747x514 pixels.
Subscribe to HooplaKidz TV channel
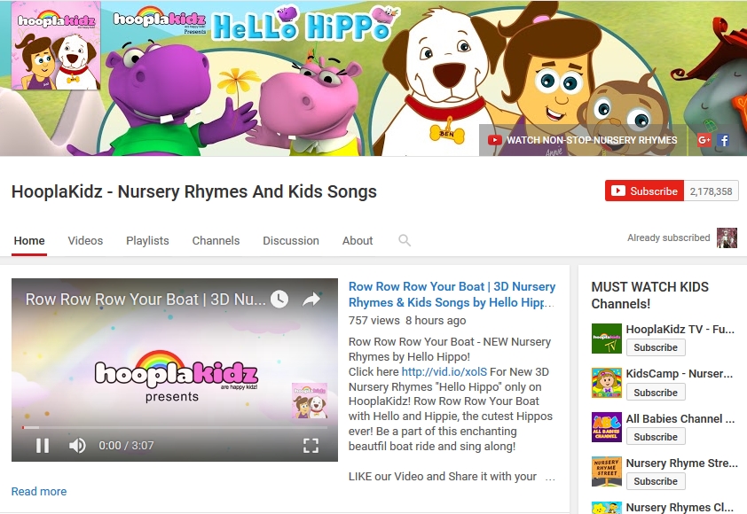tap(656, 347)
